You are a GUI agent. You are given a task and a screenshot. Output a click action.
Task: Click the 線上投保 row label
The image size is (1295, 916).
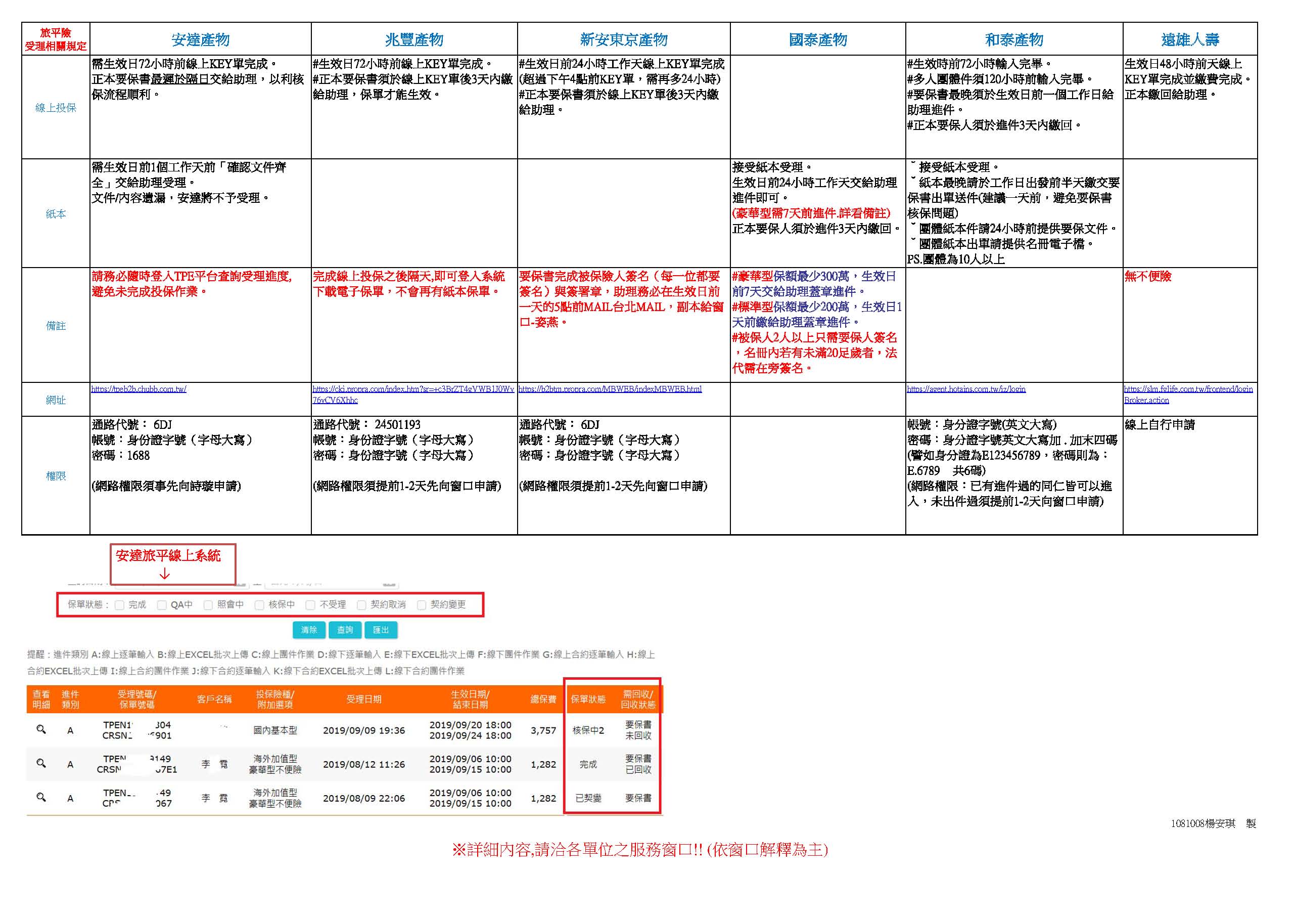tap(55, 107)
